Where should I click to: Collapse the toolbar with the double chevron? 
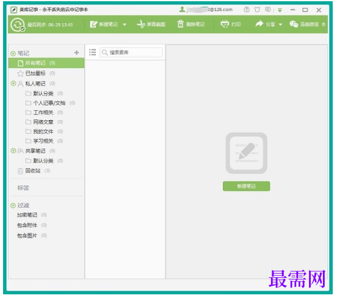[324, 24]
